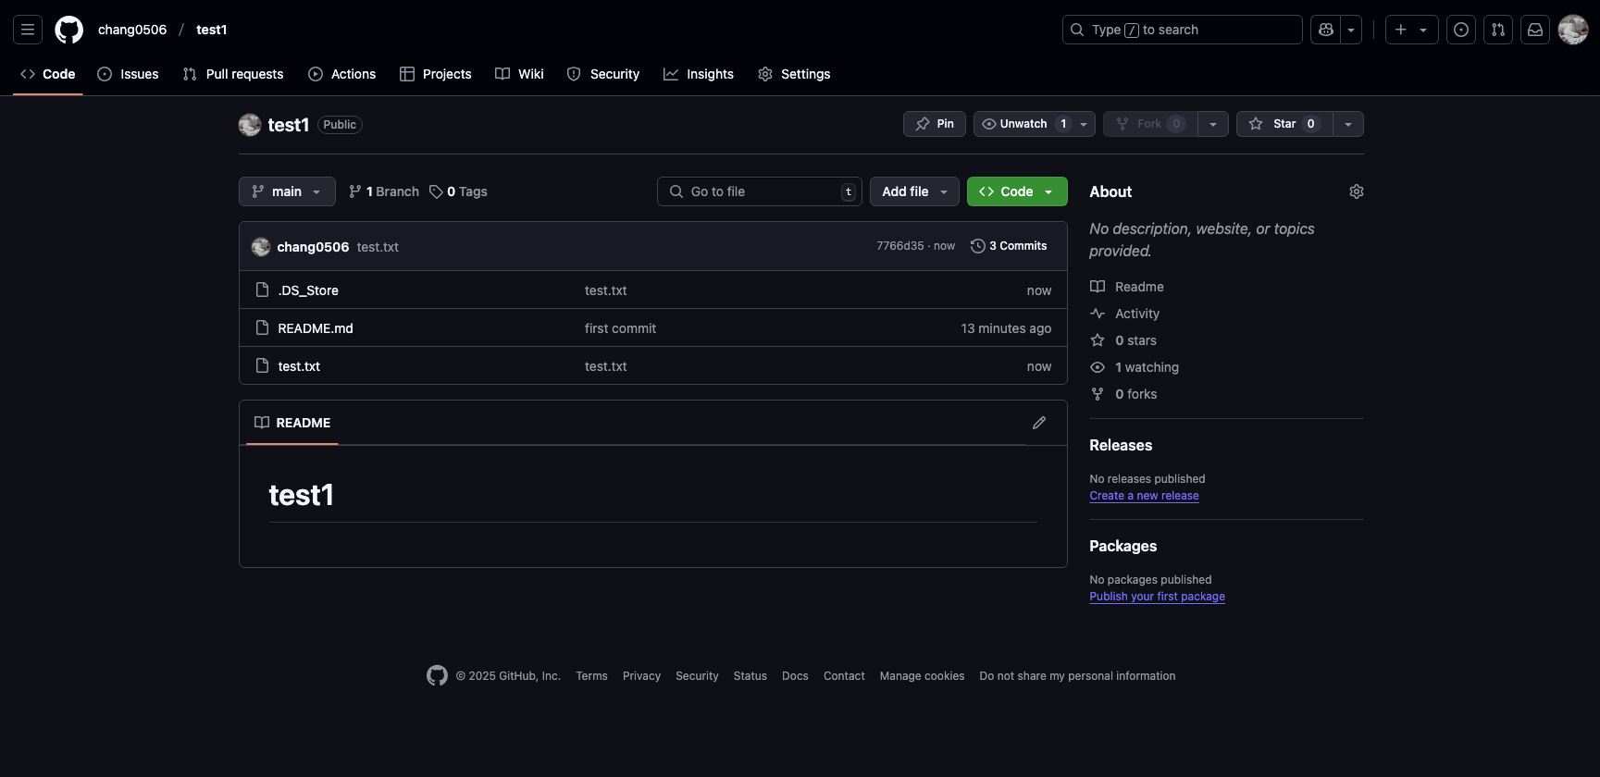This screenshot has height=777, width=1600.
Task: Open the create new plus menu
Action: coord(1411,30)
